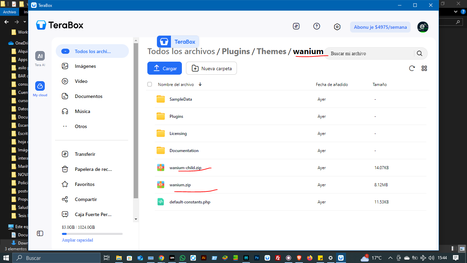
Task: Click the search magnifier icon
Action: [419, 53]
